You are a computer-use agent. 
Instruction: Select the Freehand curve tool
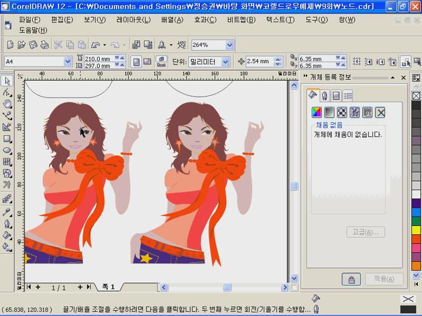tap(7, 115)
